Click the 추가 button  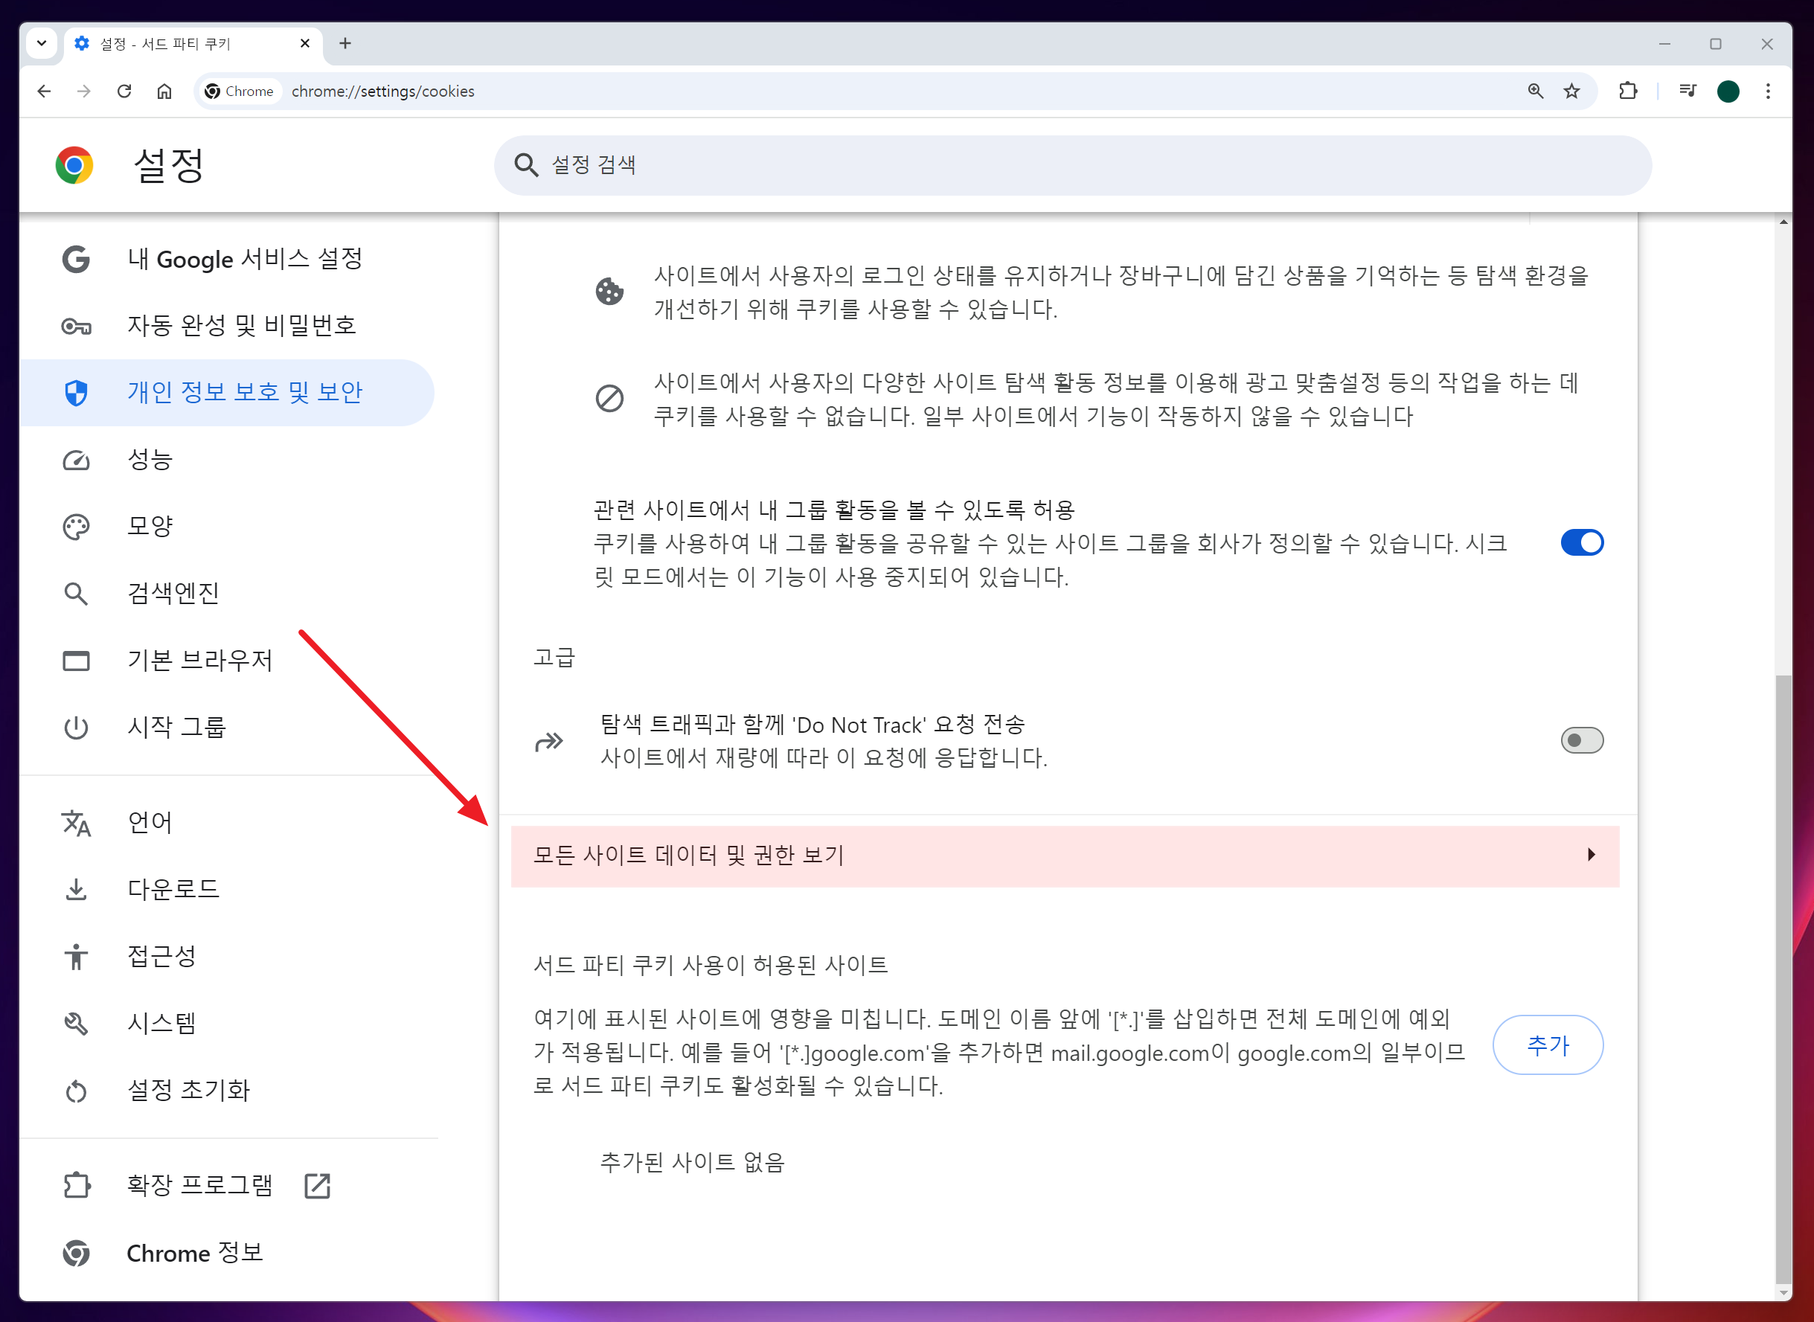[x=1547, y=1045]
